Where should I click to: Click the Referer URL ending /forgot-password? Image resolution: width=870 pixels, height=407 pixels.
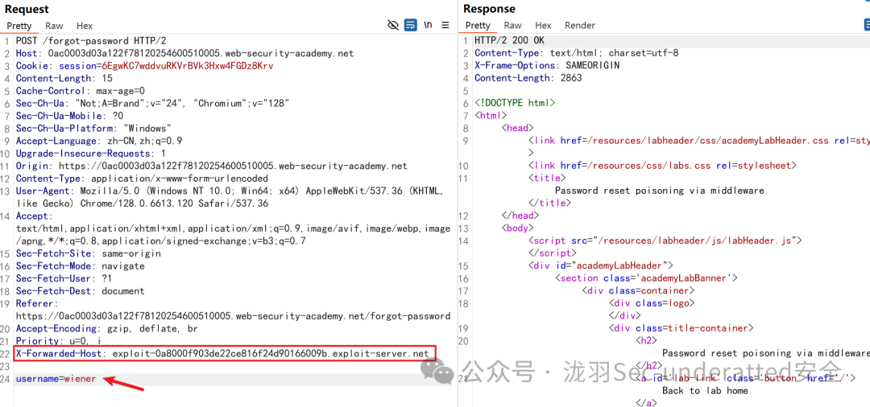[233, 316]
